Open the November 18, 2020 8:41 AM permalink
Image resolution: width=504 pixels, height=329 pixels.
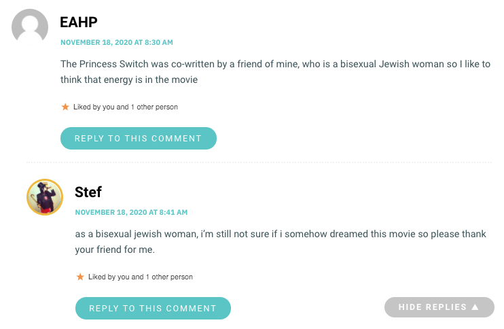[131, 212]
